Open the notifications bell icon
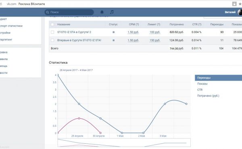 coord(102,12)
